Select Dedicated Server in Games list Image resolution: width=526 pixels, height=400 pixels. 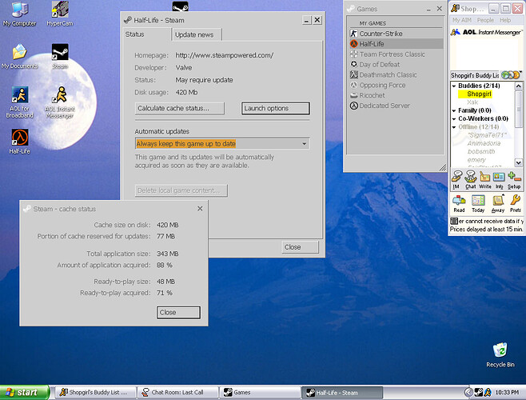(396, 106)
